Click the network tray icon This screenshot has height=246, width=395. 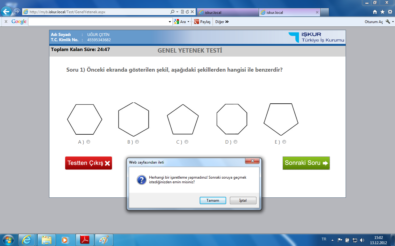point(355,240)
